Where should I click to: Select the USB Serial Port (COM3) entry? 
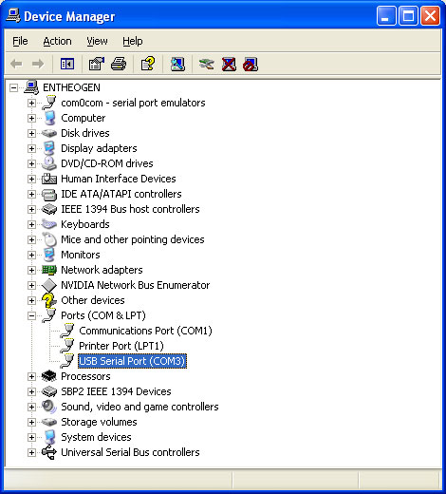tap(132, 361)
